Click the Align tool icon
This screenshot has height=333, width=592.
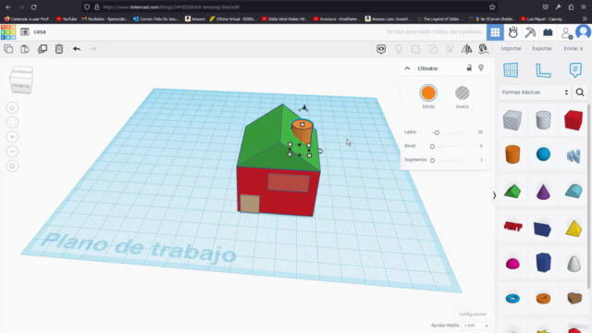(450, 49)
